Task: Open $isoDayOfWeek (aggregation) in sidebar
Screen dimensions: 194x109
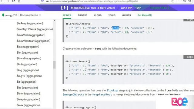Action: click(x=35, y=29)
